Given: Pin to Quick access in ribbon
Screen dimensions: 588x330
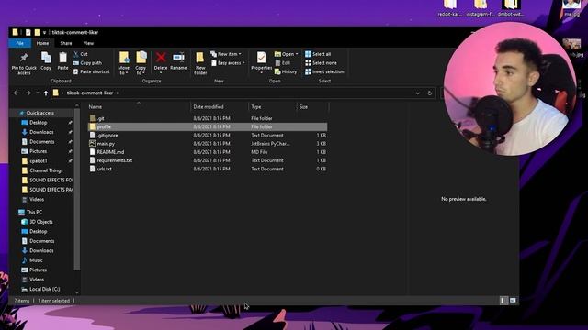Looking at the screenshot, I should click(24, 63).
